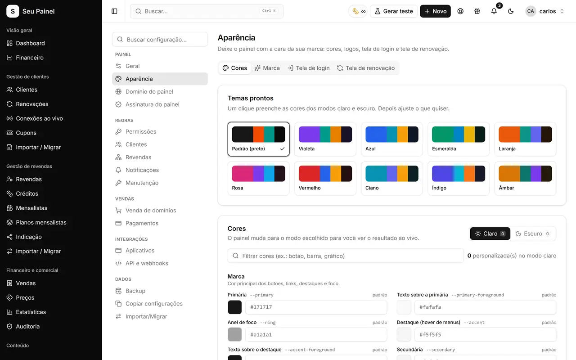Switch to Tela de renovação tab
The width and height of the screenshot is (576, 360).
pos(366,68)
